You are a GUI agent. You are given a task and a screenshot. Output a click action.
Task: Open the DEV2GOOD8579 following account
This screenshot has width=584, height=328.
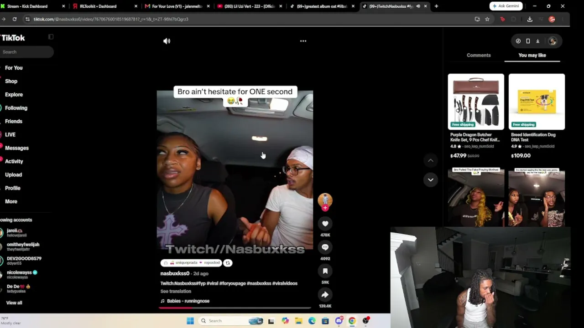coord(21,261)
